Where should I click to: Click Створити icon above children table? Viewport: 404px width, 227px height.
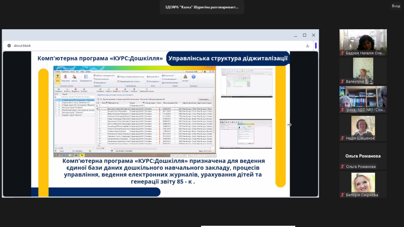click(100, 89)
